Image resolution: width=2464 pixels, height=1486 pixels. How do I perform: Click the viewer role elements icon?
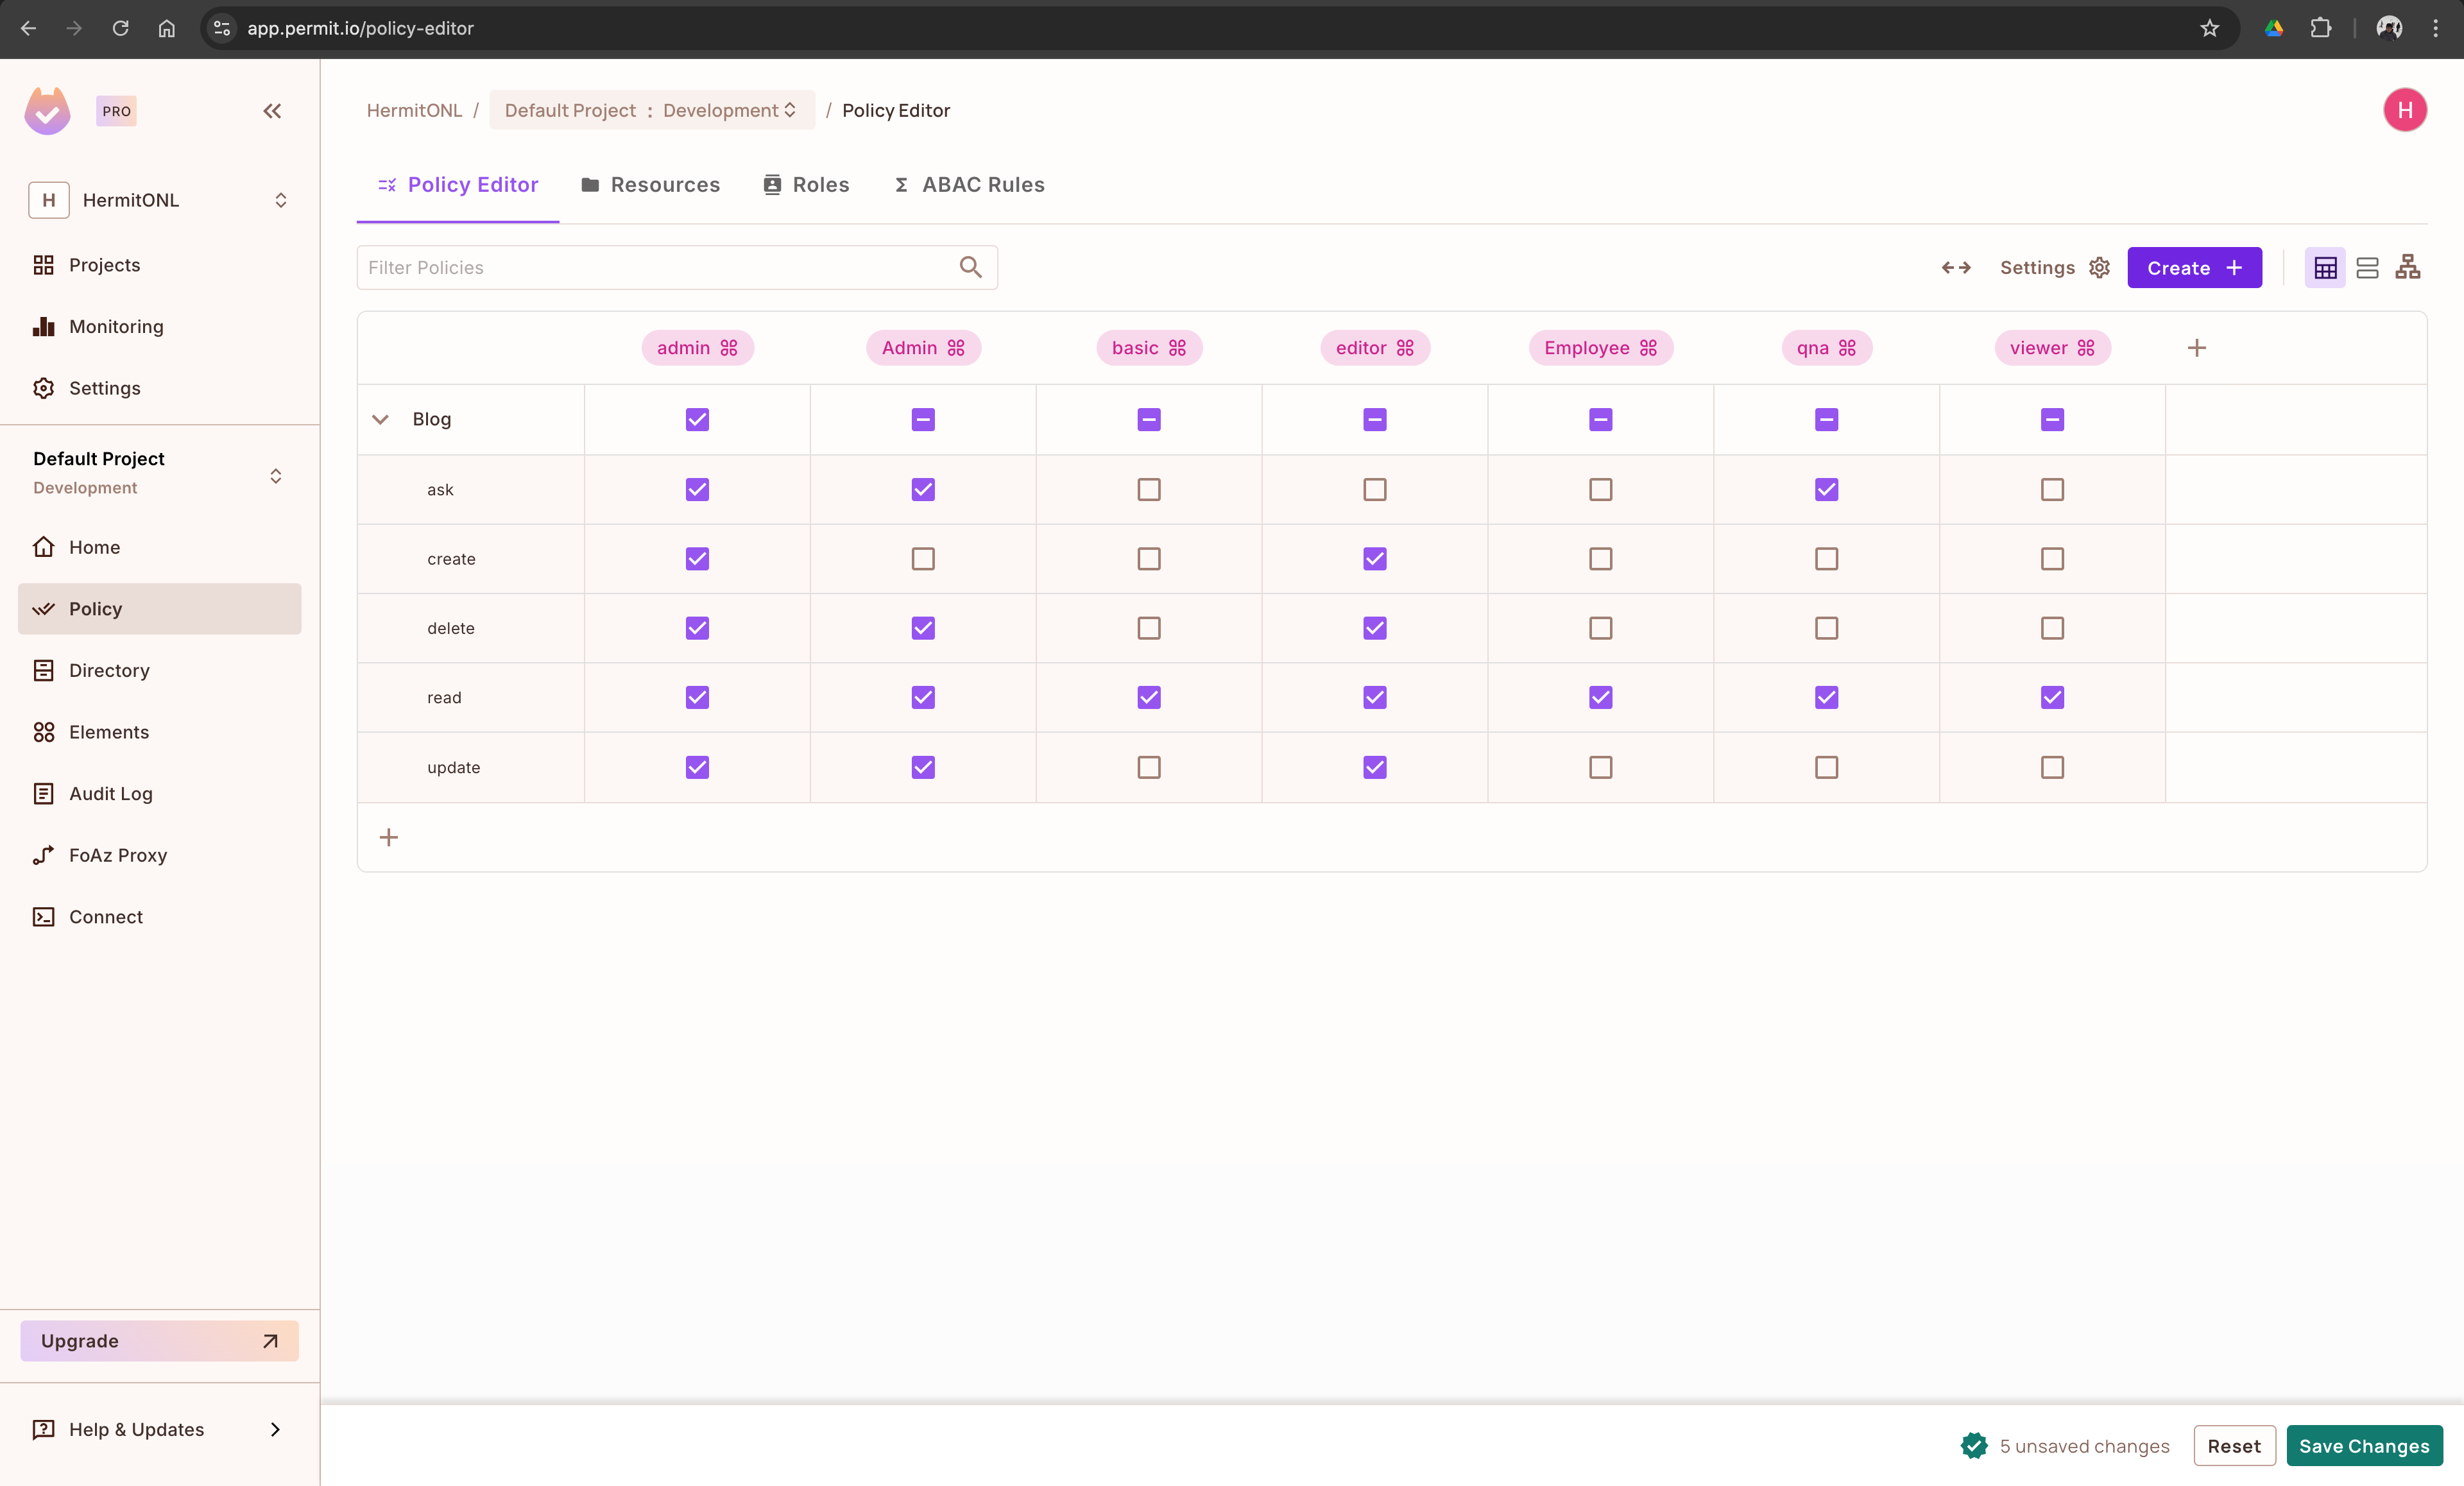[2086, 348]
